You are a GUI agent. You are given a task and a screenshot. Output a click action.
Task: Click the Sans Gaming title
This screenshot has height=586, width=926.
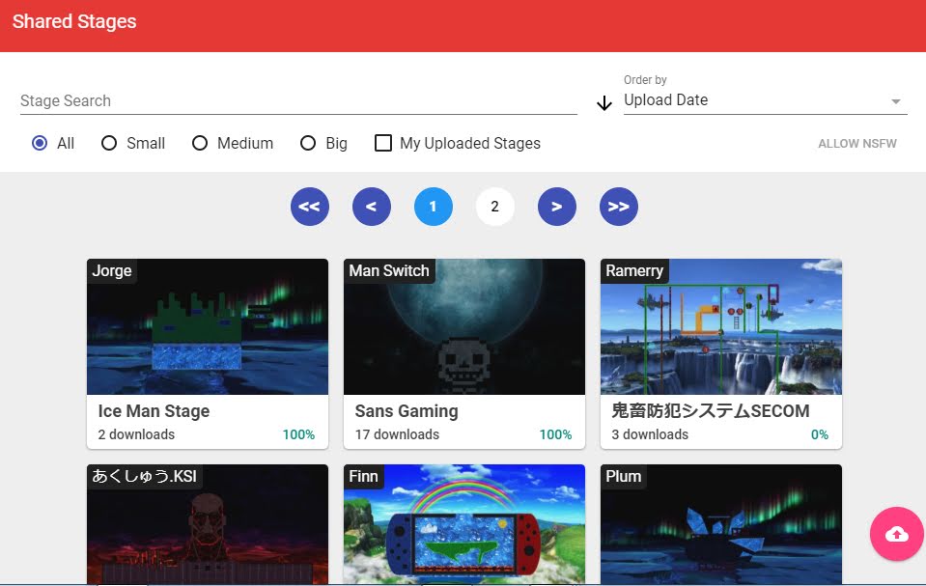(407, 410)
